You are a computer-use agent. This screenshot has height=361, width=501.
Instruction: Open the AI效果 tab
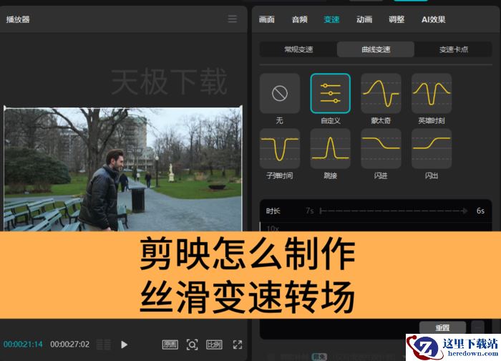pos(433,19)
